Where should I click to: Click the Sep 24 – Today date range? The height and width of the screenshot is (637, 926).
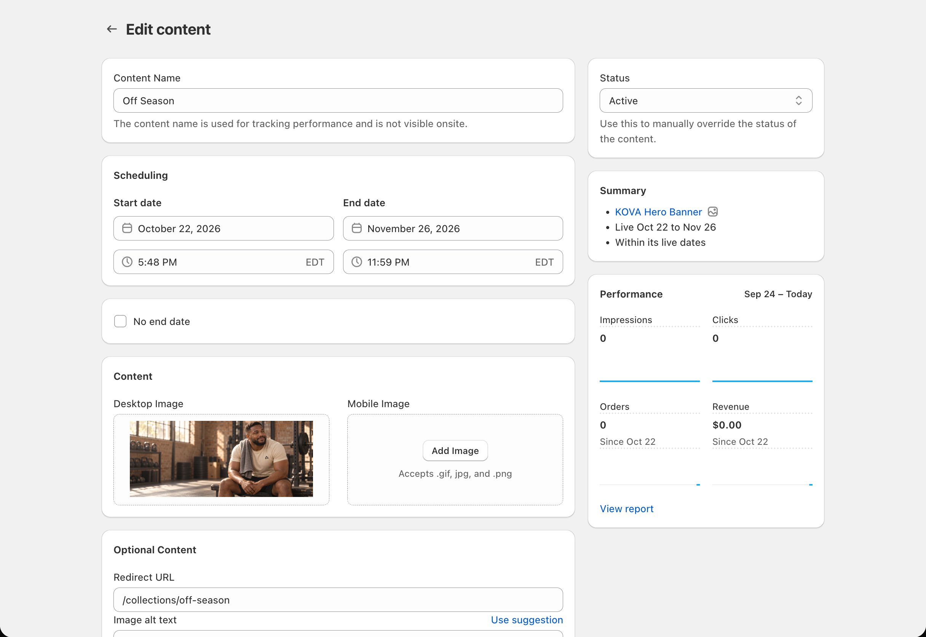click(x=778, y=294)
